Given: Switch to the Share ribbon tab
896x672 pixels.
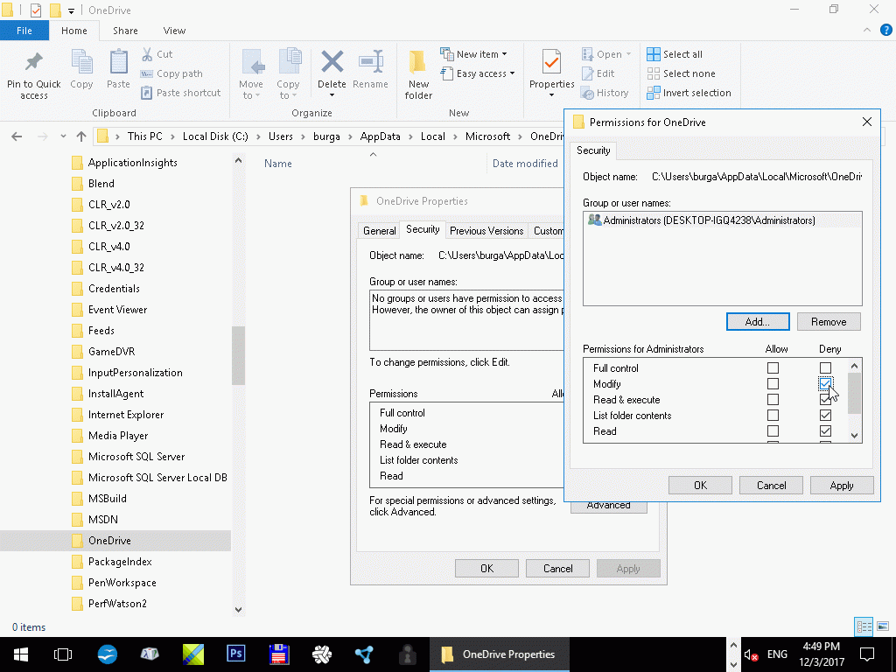Looking at the screenshot, I should click(x=125, y=31).
